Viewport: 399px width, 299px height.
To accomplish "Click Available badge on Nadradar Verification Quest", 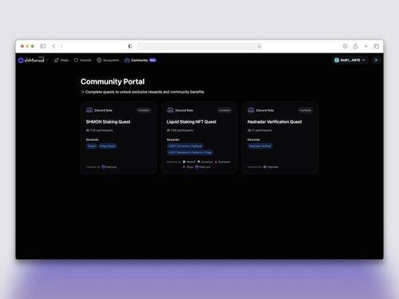I will [306, 110].
